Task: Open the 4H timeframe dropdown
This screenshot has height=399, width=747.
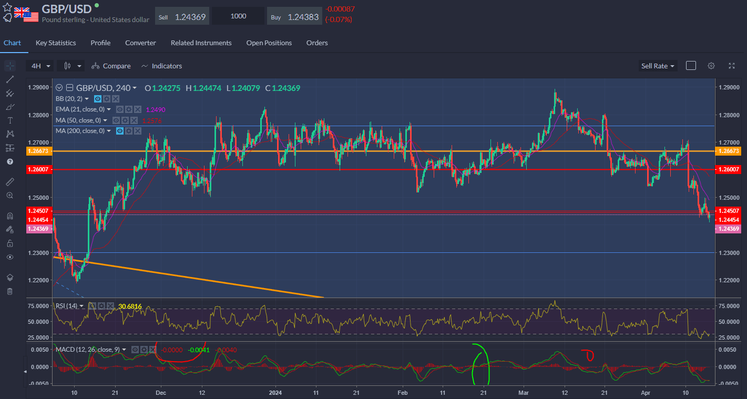Action: click(x=39, y=66)
